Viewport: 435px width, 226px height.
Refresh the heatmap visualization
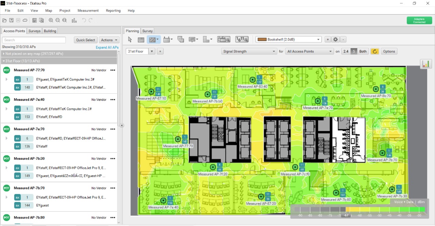[x=375, y=51]
